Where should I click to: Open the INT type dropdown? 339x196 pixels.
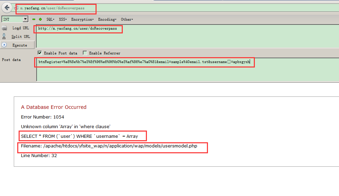pyautogui.click(x=26, y=19)
